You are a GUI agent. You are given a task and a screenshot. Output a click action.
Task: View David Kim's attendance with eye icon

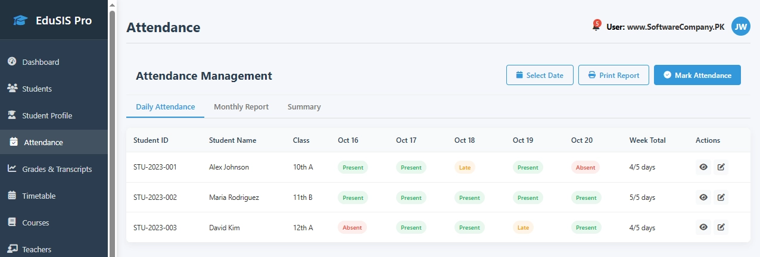coord(703,227)
